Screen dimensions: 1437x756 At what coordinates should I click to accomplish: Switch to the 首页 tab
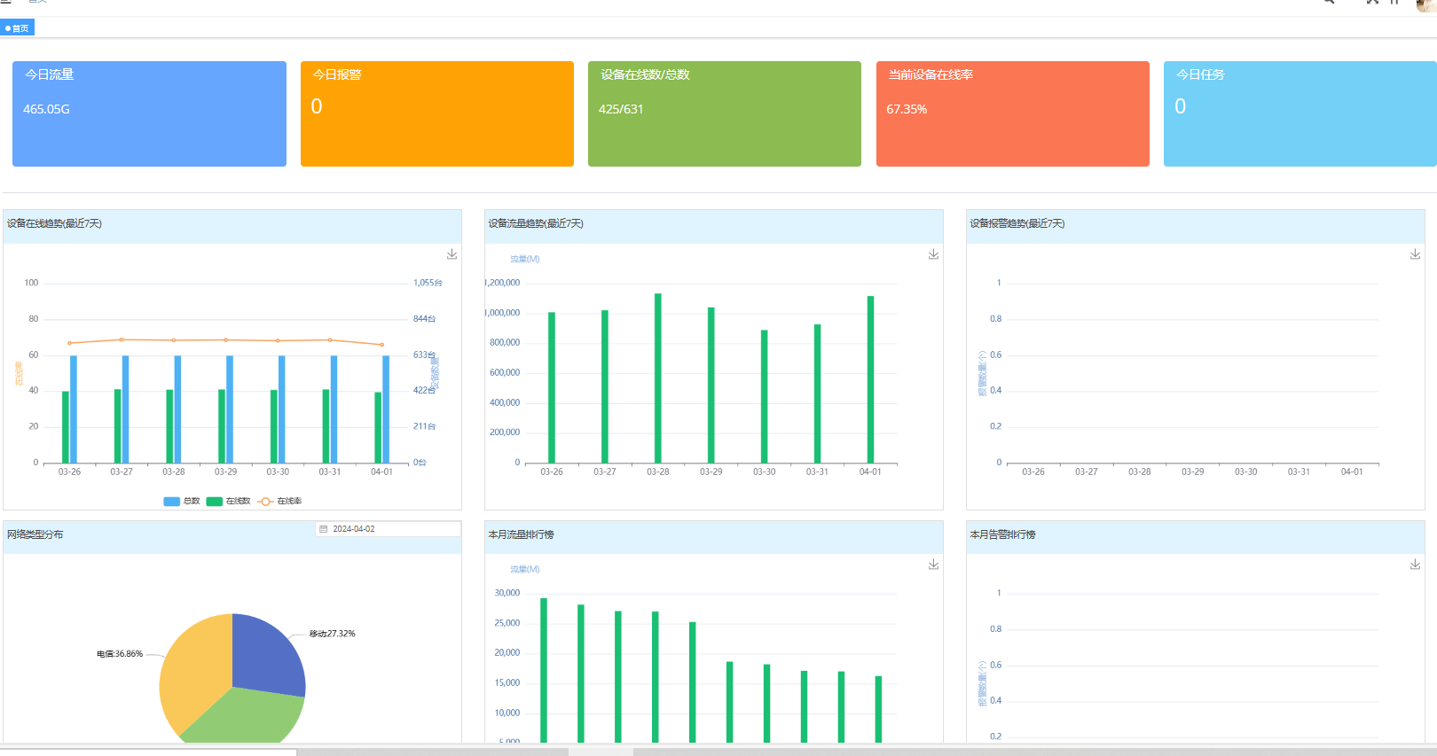point(17,28)
